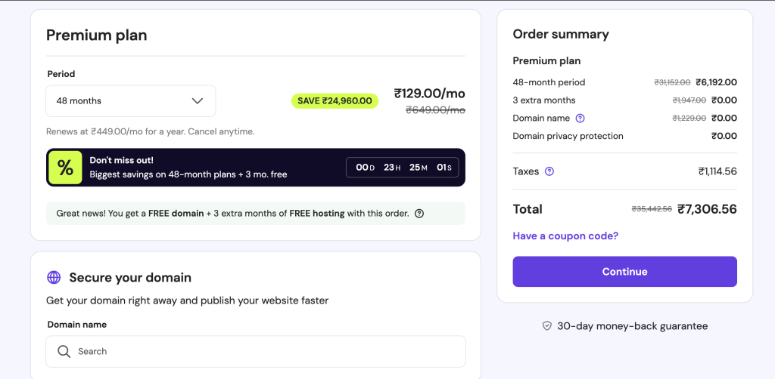Viewport: 775px width, 379px height.
Task: Click the Renews at ₹449.00/mo notice text
Action: click(150, 131)
